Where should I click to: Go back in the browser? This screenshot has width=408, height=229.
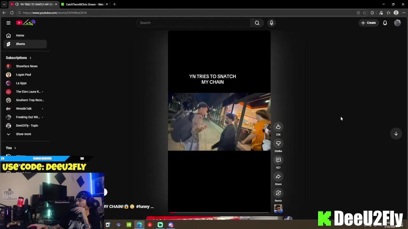tap(4, 13)
